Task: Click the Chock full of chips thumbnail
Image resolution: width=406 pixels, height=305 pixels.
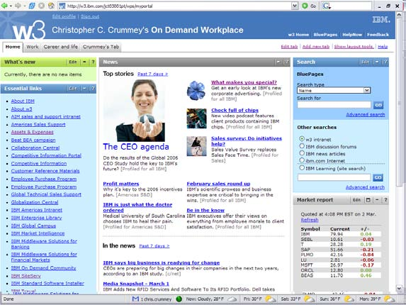Action: point(196,118)
